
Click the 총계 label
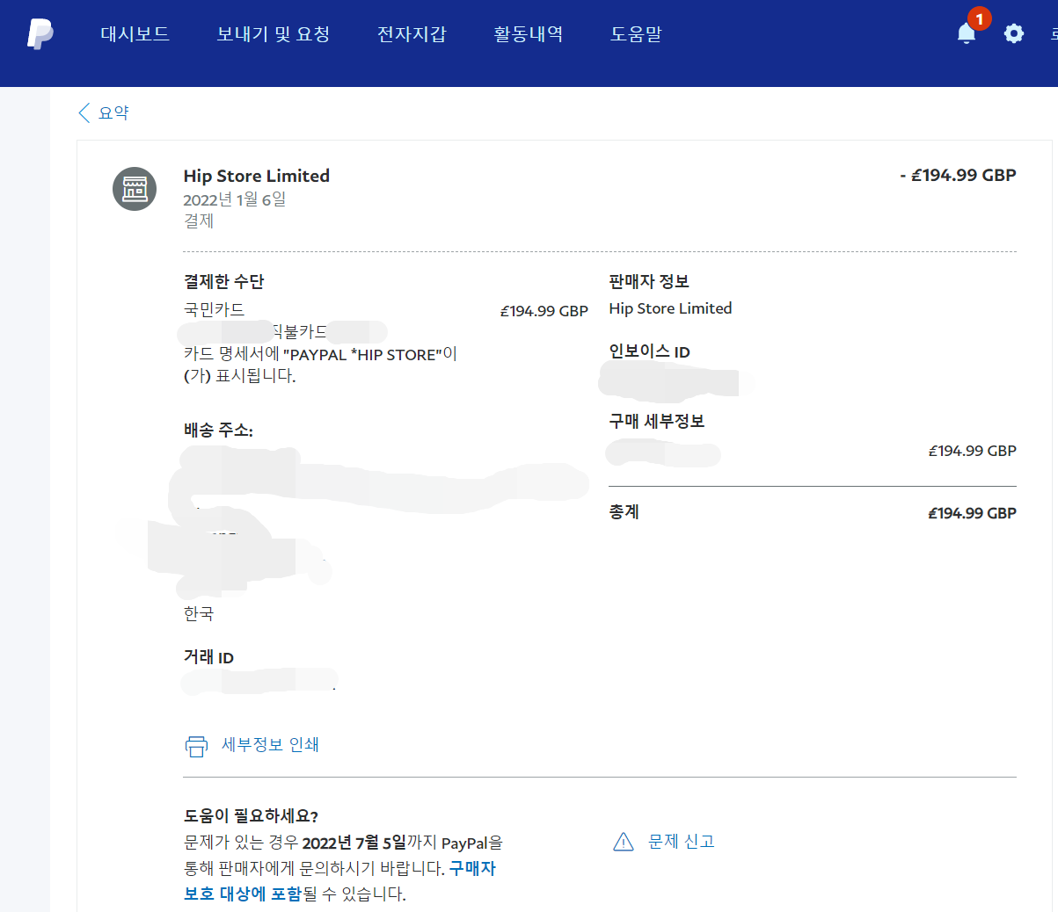624,511
